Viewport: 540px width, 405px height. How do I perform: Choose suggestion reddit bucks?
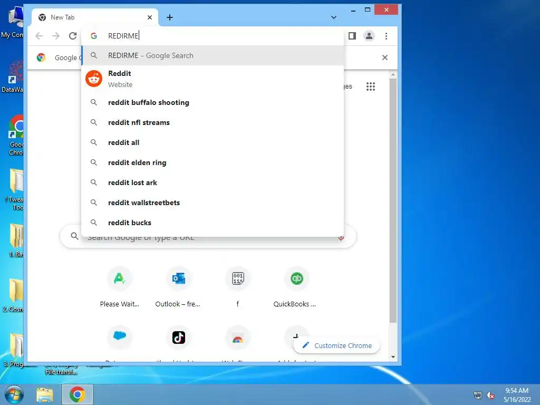[x=213, y=223]
